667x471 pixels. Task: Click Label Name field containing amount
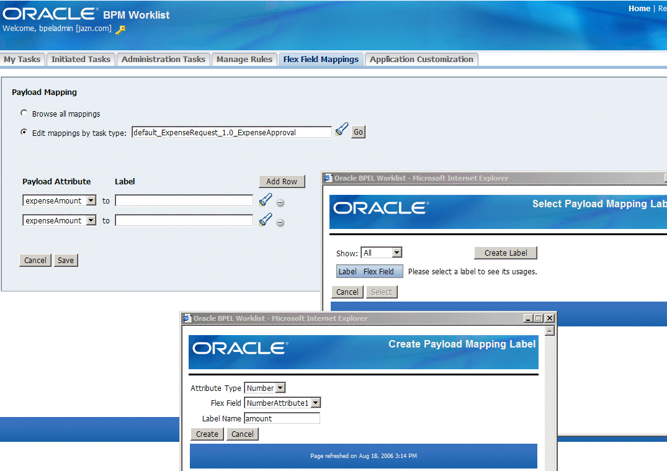pos(282,418)
